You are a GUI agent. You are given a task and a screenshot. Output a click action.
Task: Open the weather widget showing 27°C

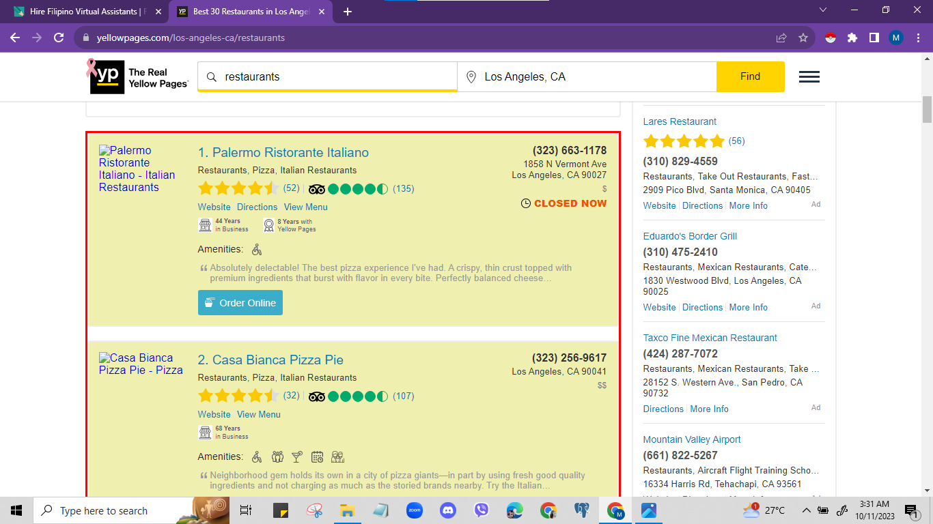pos(764,510)
